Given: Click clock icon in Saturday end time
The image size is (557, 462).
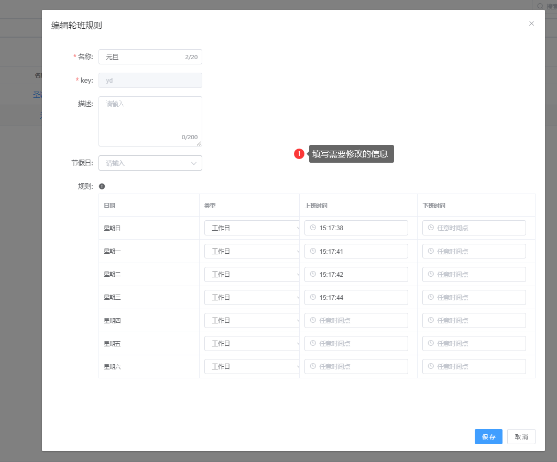Looking at the screenshot, I should [x=431, y=366].
